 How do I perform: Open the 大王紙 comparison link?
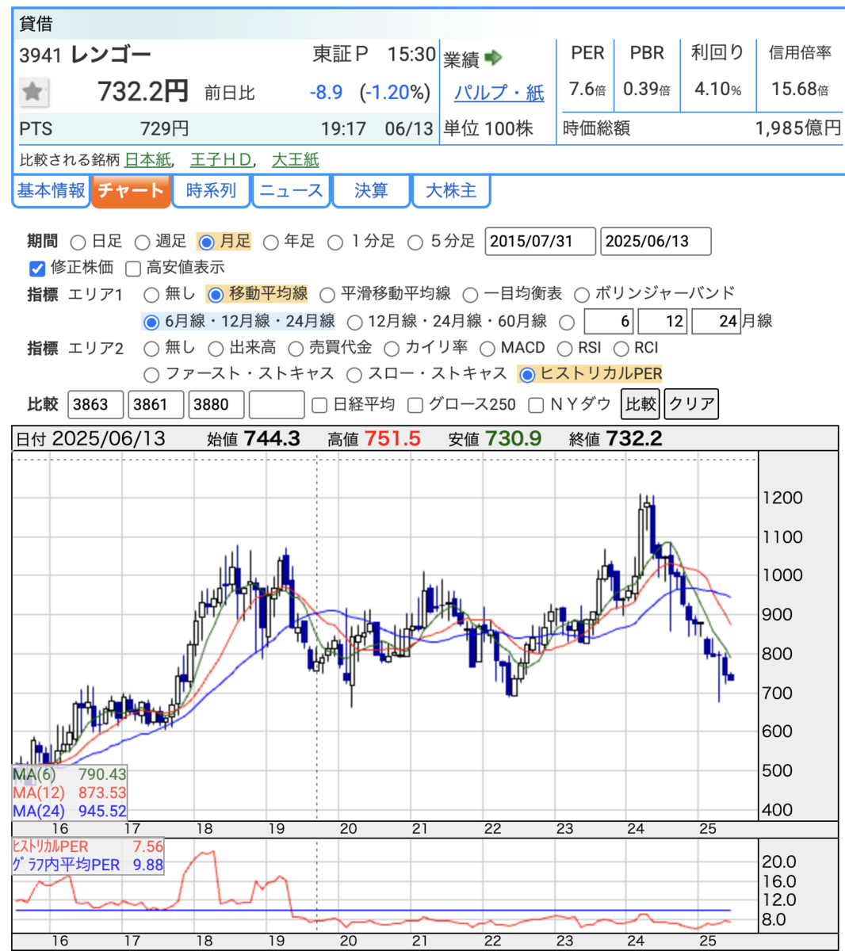click(x=295, y=159)
